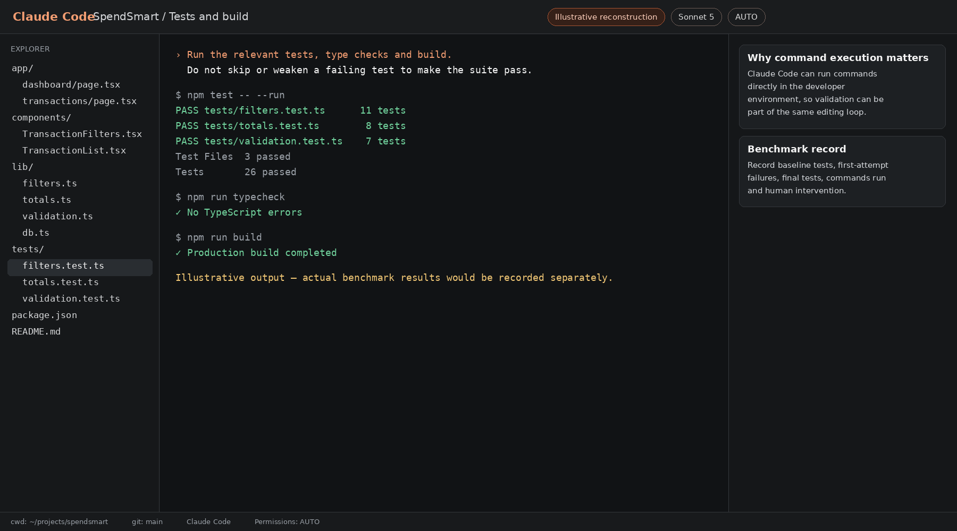Click the 'Illustrative output' note line

pyautogui.click(x=394, y=278)
